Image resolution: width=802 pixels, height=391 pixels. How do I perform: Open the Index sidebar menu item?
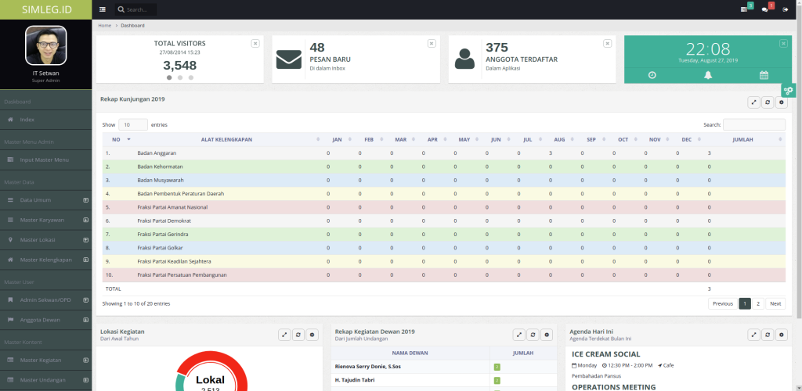pos(46,120)
